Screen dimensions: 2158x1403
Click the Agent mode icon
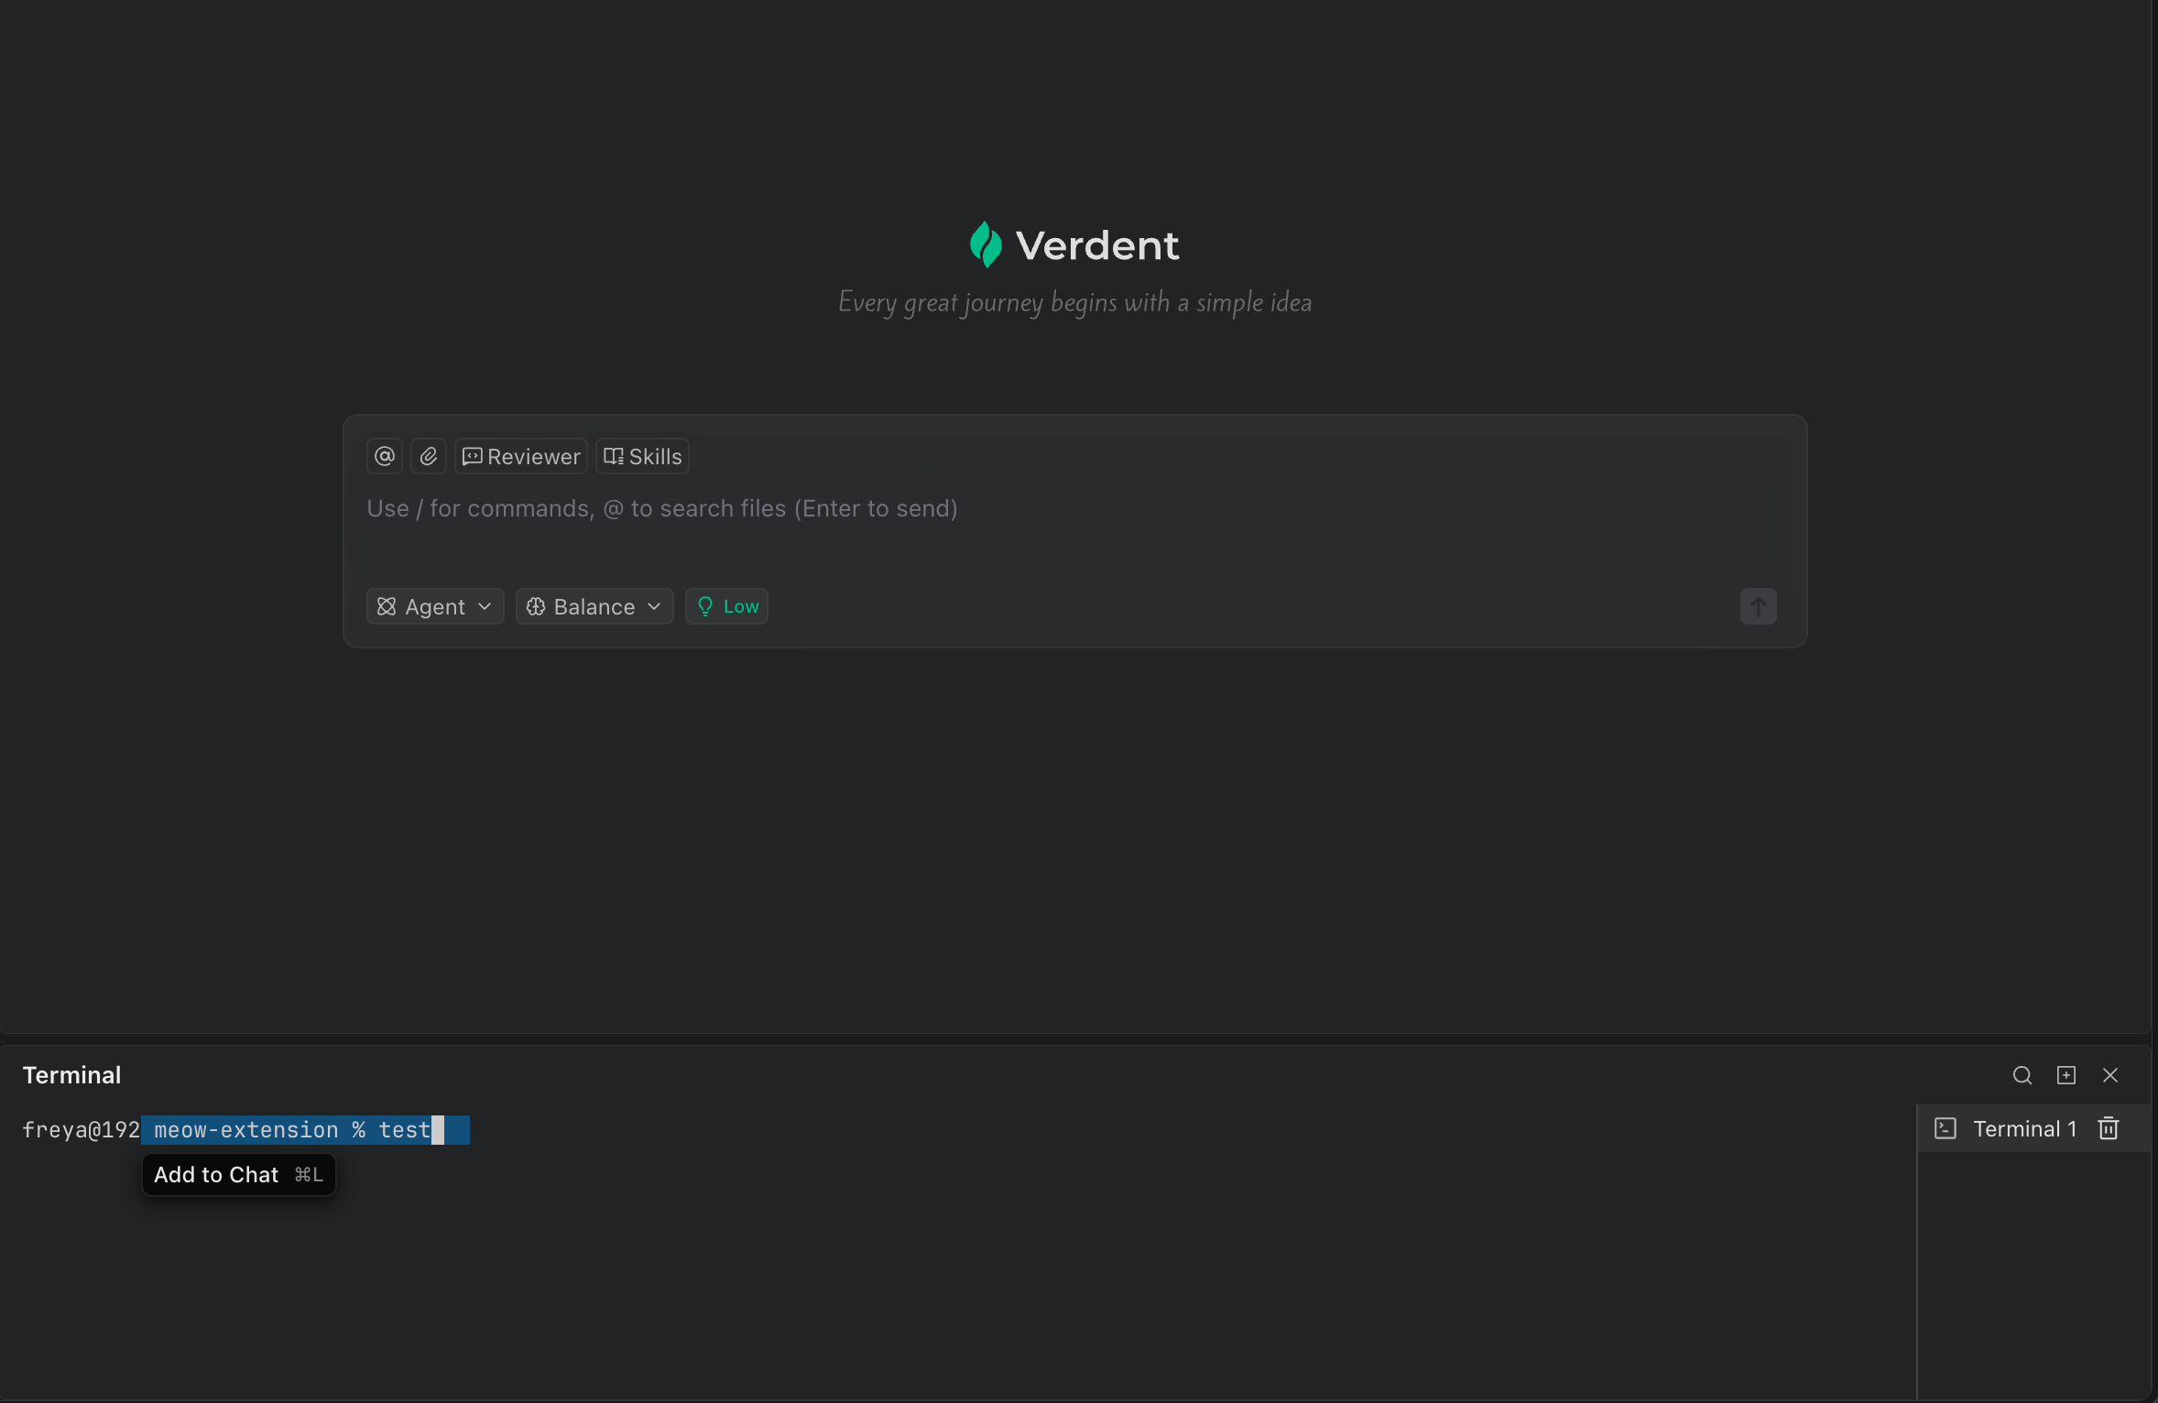pyautogui.click(x=387, y=606)
